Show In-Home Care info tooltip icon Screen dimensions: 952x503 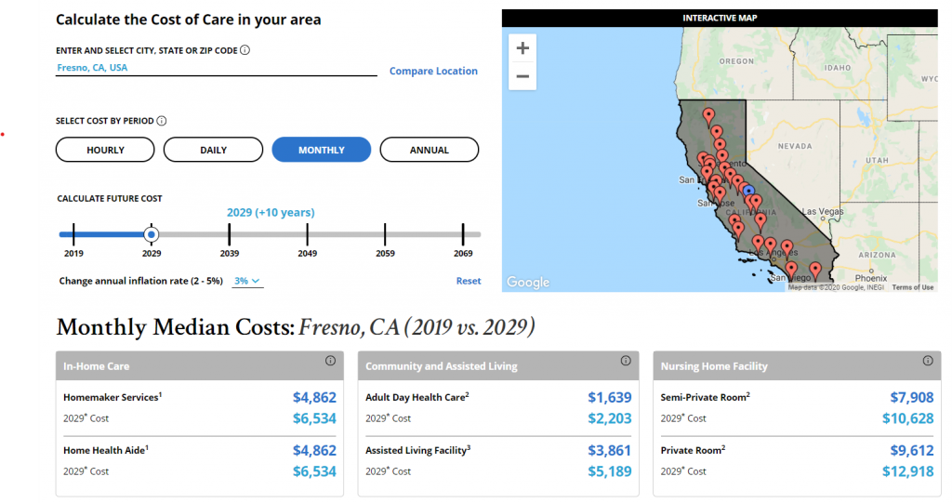click(x=330, y=361)
